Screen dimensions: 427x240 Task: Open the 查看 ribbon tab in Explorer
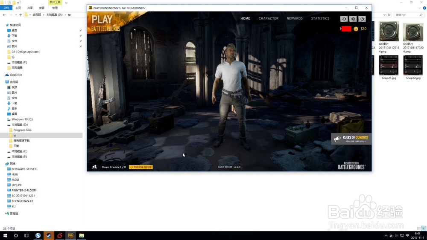point(42,8)
